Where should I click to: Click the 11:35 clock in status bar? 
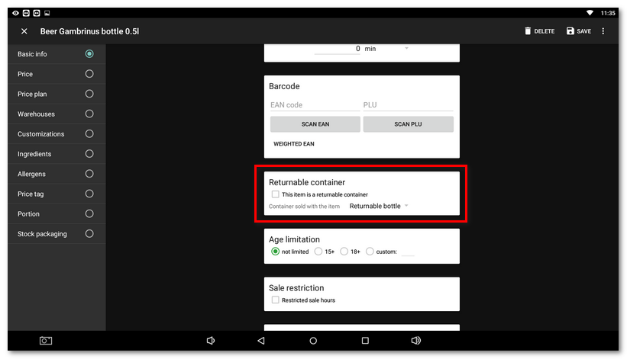(608, 13)
